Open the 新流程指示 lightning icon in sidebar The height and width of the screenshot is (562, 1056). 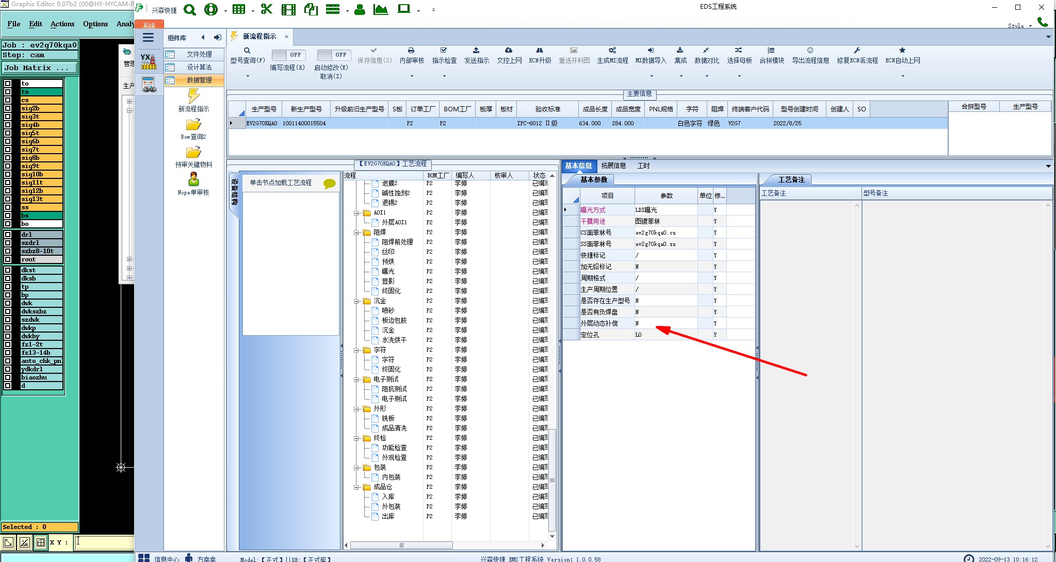[193, 96]
